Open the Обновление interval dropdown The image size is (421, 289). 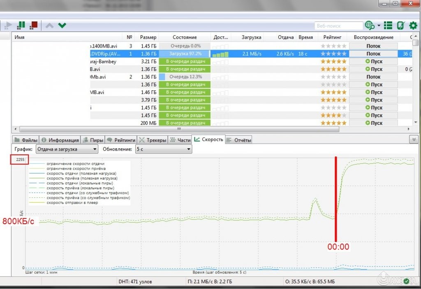164,149
